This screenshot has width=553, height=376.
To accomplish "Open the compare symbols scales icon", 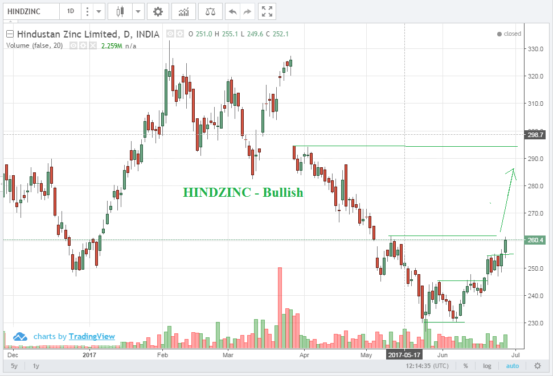I will coord(210,11).
